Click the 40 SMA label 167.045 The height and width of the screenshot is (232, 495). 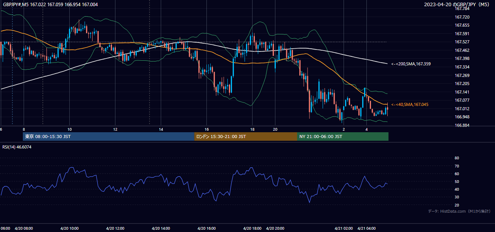pos(409,104)
